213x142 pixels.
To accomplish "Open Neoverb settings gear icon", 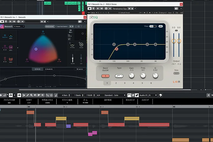I will click(x=78, y=27).
